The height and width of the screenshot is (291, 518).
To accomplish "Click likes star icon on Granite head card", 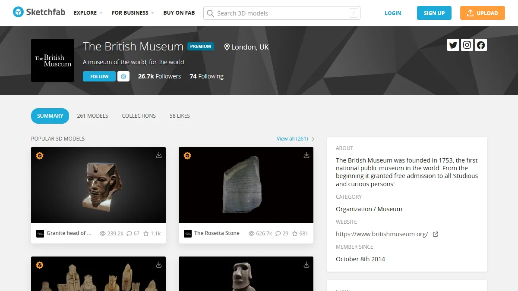I will (146, 233).
